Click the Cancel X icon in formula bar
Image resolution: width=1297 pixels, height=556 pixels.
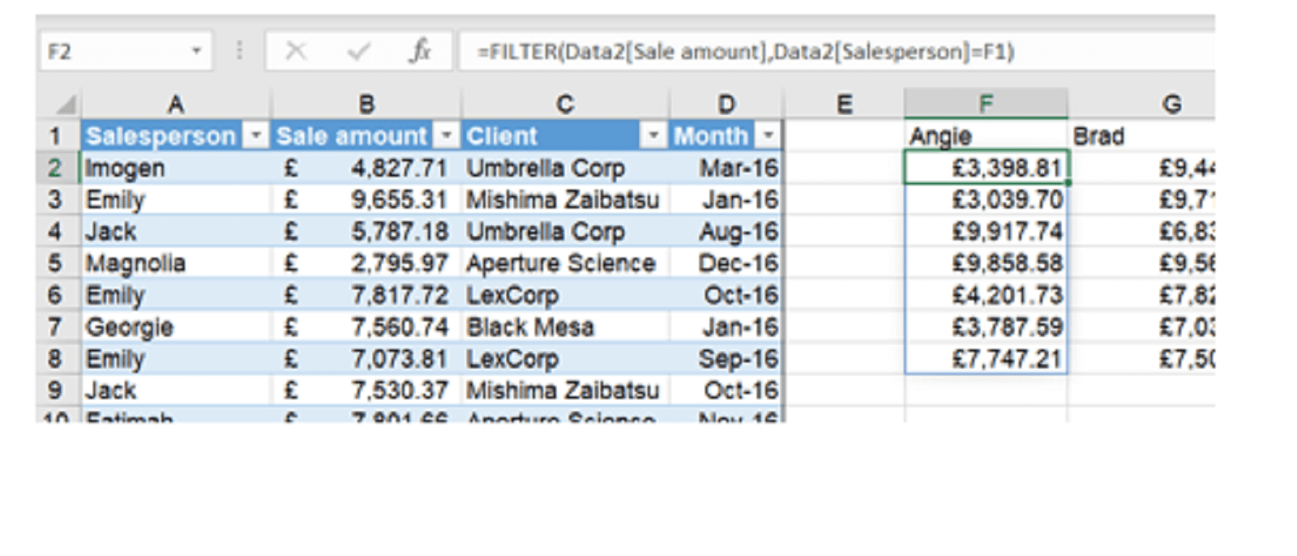coord(296,52)
